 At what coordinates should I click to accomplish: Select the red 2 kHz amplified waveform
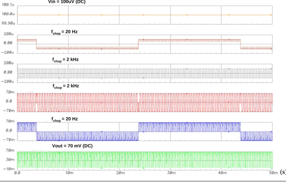[x=145, y=103]
